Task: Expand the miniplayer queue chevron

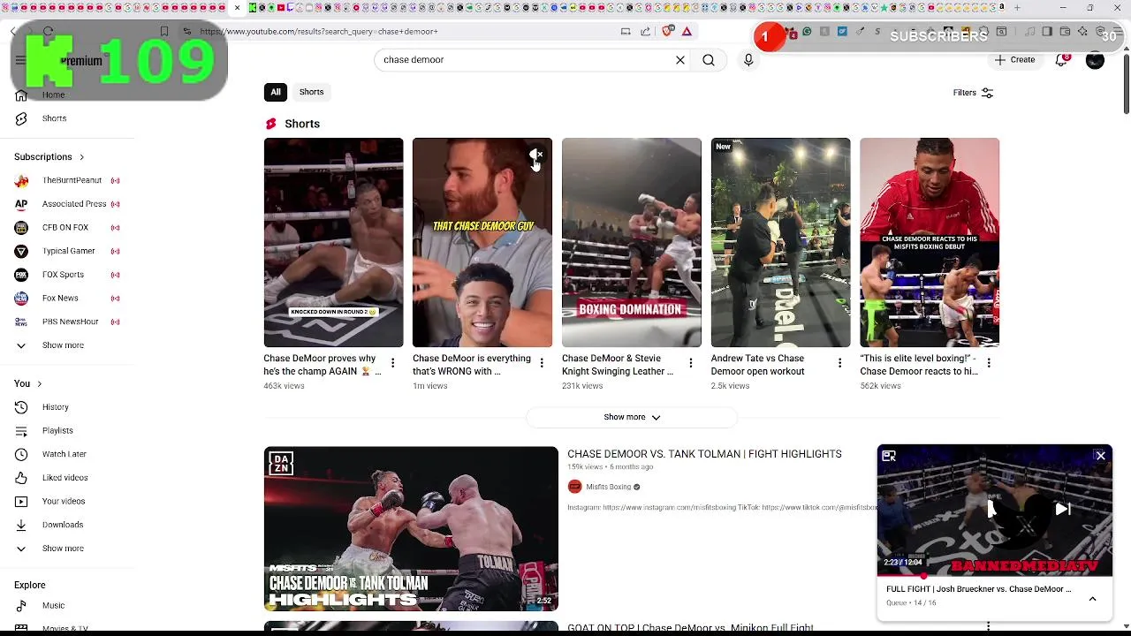Action: [x=1092, y=599]
